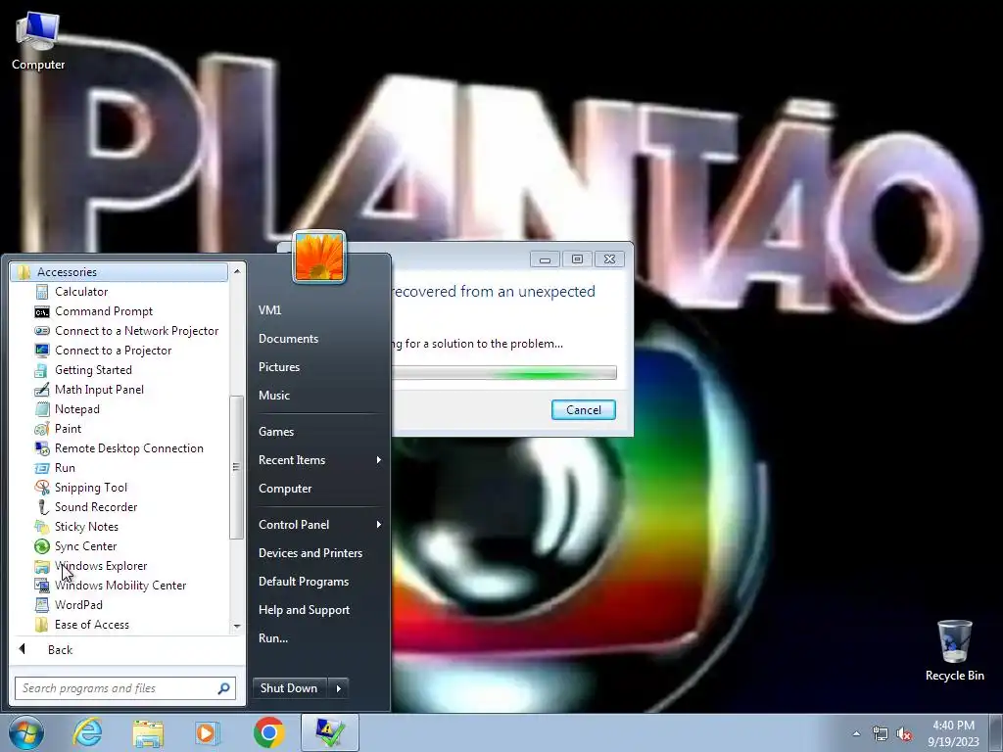The image size is (1003, 752).
Task: Open Documents from the Start menu
Action: 289,339
